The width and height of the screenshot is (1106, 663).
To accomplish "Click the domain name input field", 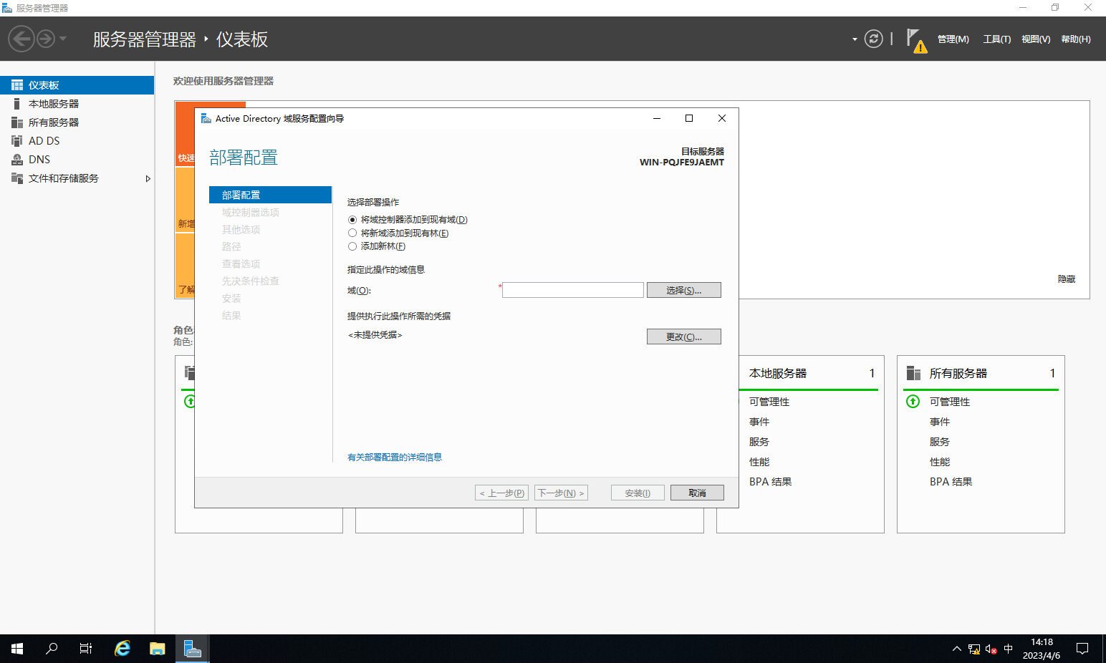I will [572, 290].
